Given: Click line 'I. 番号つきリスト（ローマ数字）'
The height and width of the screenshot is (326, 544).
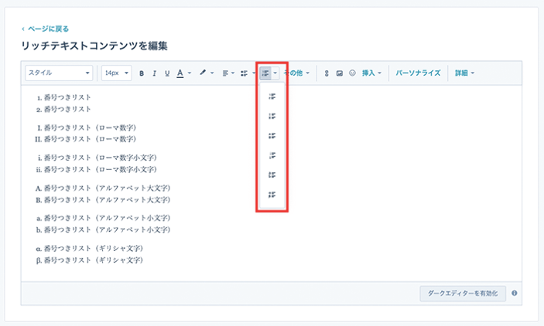Looking at the screenshot, I should point(87,127).
